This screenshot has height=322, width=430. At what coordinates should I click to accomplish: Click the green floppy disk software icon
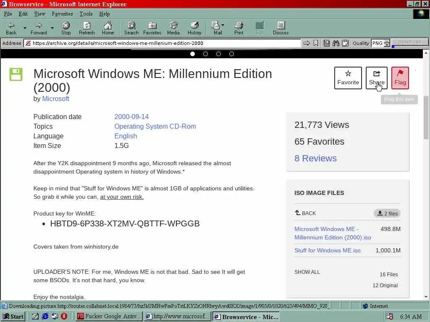click(x=16, y=75)
